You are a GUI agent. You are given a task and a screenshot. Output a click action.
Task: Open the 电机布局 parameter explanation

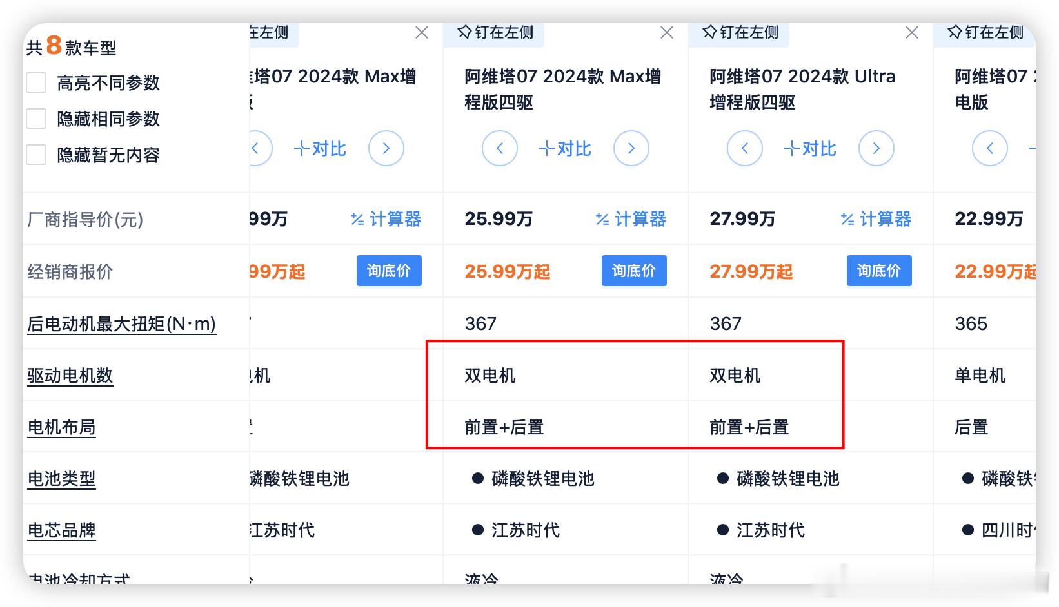[x=61, y=427]
